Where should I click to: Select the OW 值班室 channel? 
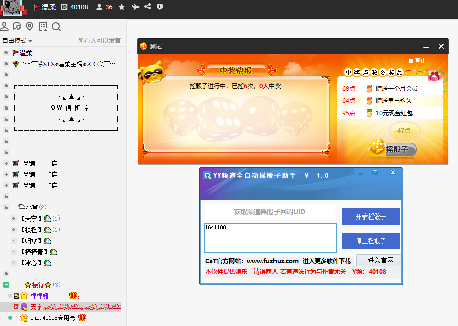[70, 108]
